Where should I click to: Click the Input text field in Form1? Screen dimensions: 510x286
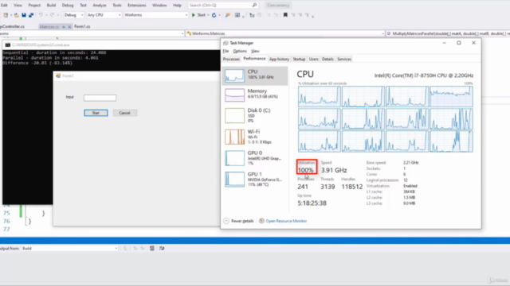pos(100,98)
